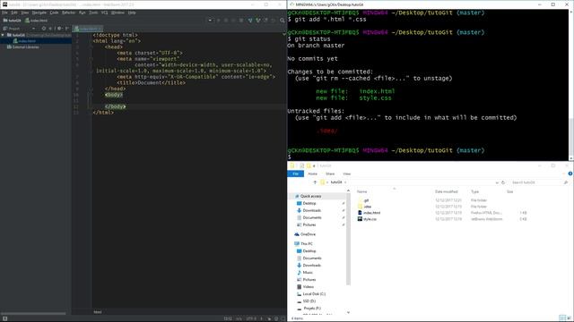Click the VCS update project icon

(x=250, y=21)
